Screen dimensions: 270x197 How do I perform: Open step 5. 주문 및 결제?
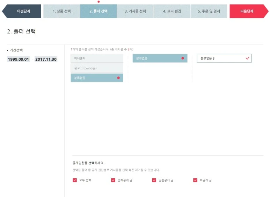(x=209, y=11)
